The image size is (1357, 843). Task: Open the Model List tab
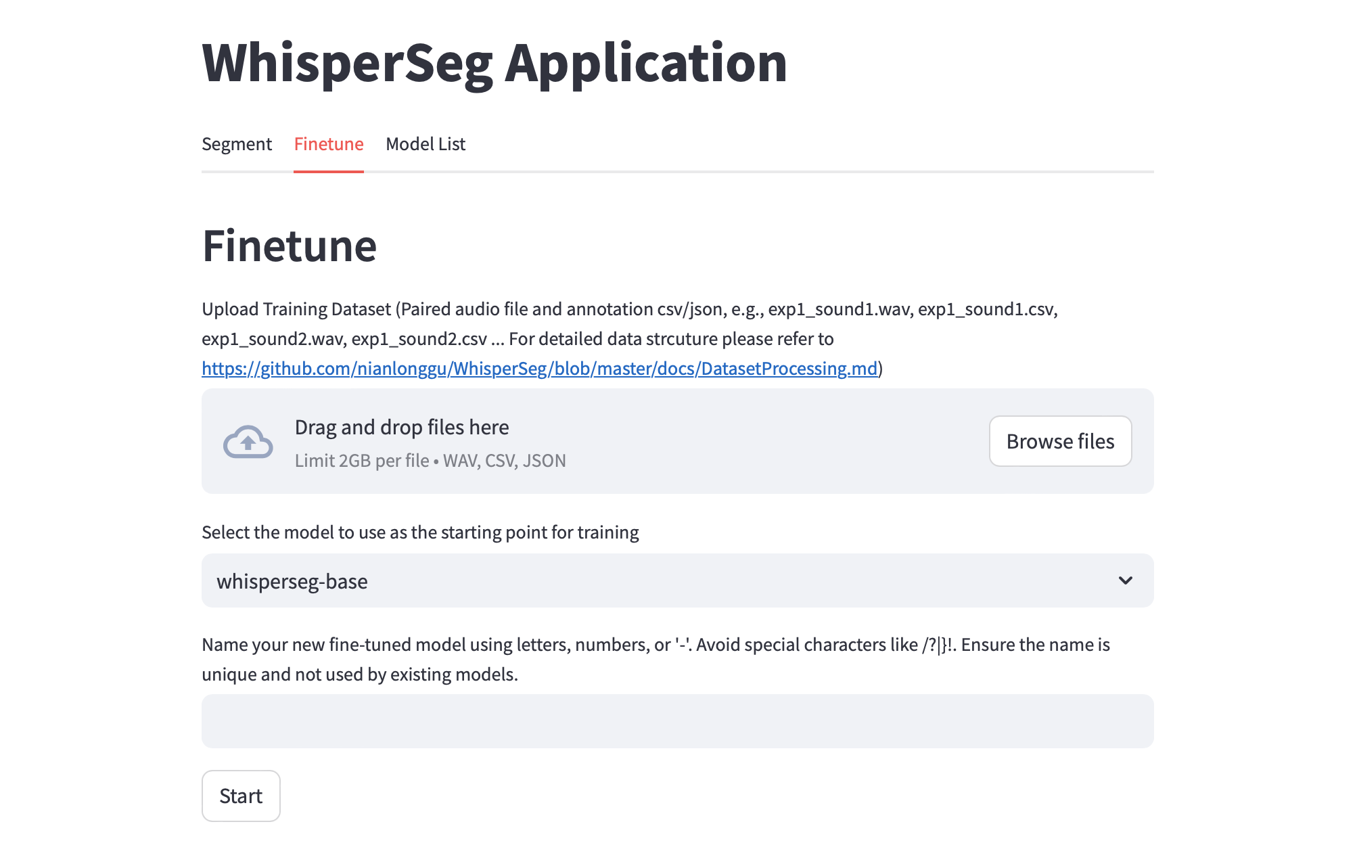[x=425, y=144]
